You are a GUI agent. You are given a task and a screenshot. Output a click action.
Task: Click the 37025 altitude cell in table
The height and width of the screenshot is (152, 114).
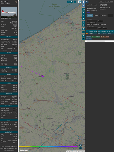109,33
